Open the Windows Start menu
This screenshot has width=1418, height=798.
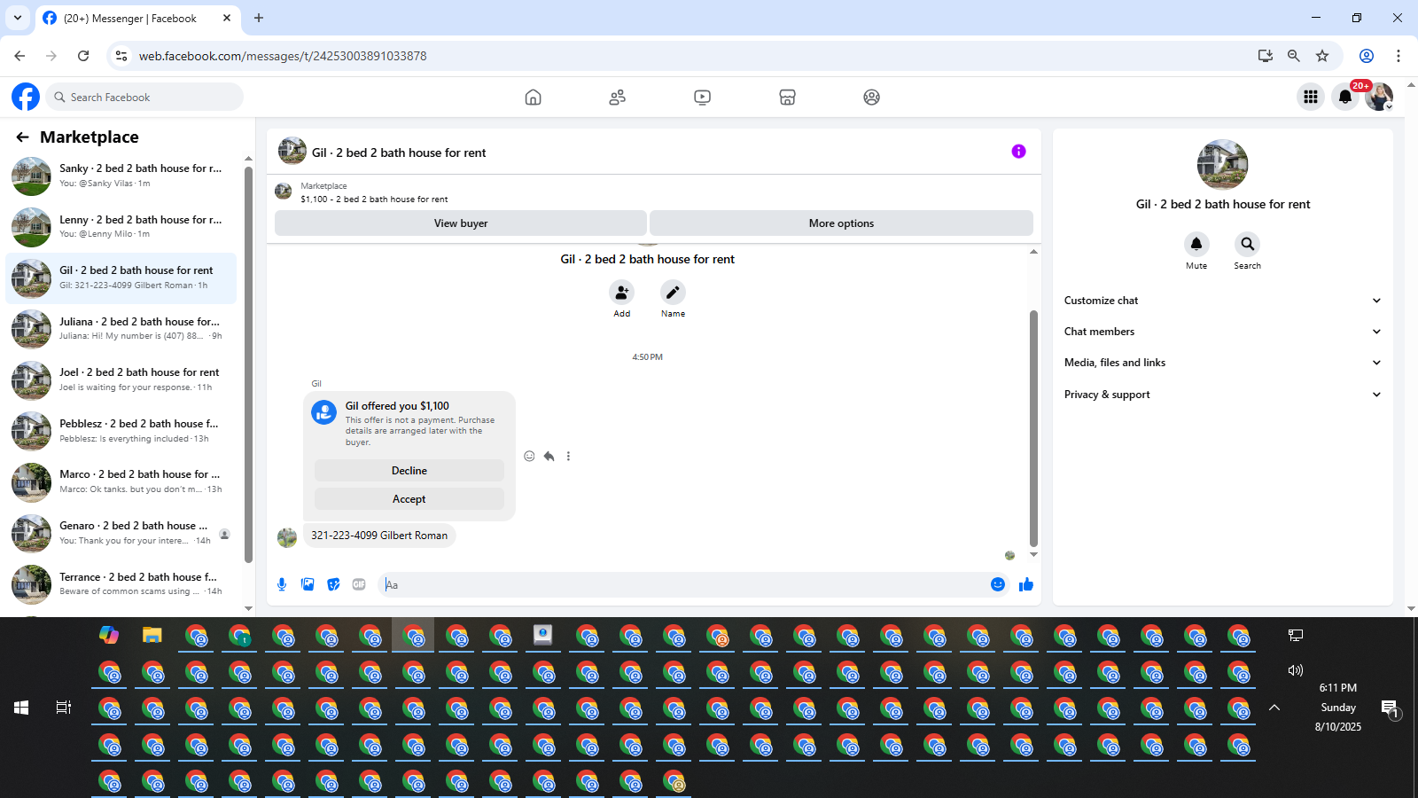[x=21, y=708]
